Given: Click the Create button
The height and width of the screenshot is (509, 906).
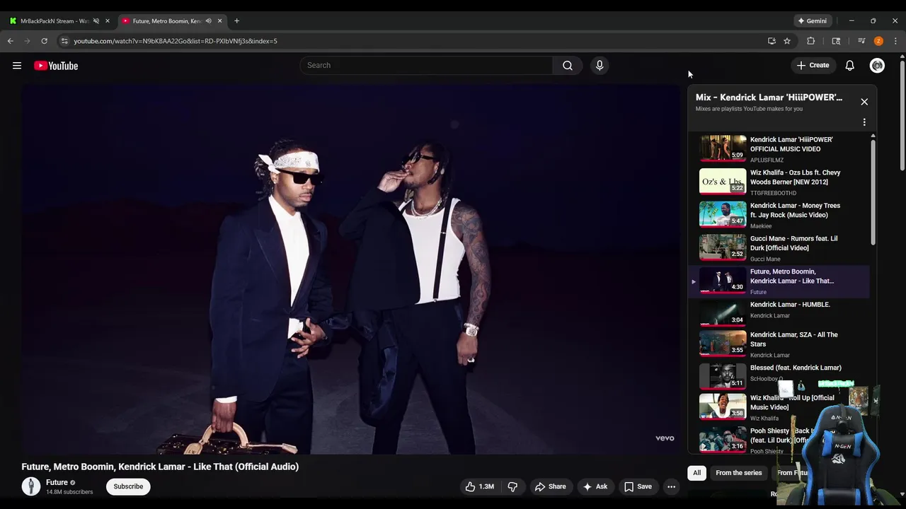Looking at the screenshot, I should pyautogui.click(x=813, y=66).
